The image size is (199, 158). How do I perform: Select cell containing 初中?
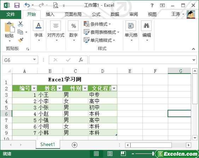click(103, 107)
